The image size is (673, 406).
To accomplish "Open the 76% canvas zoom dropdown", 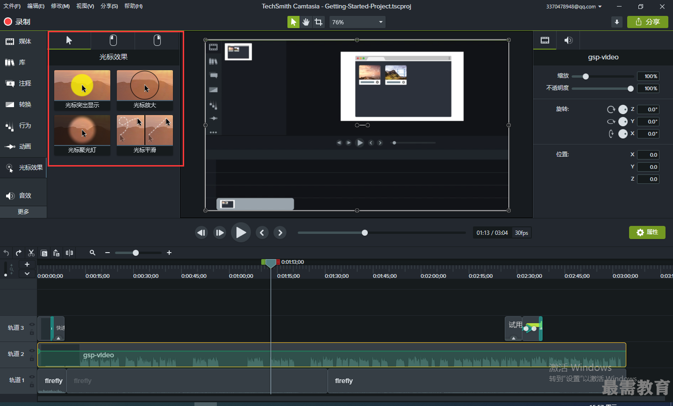I will tap(358, 22).
